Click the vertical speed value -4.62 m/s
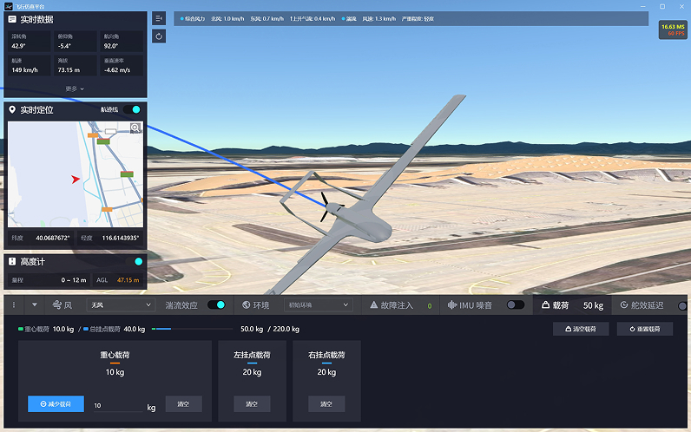 coord(117,70)
